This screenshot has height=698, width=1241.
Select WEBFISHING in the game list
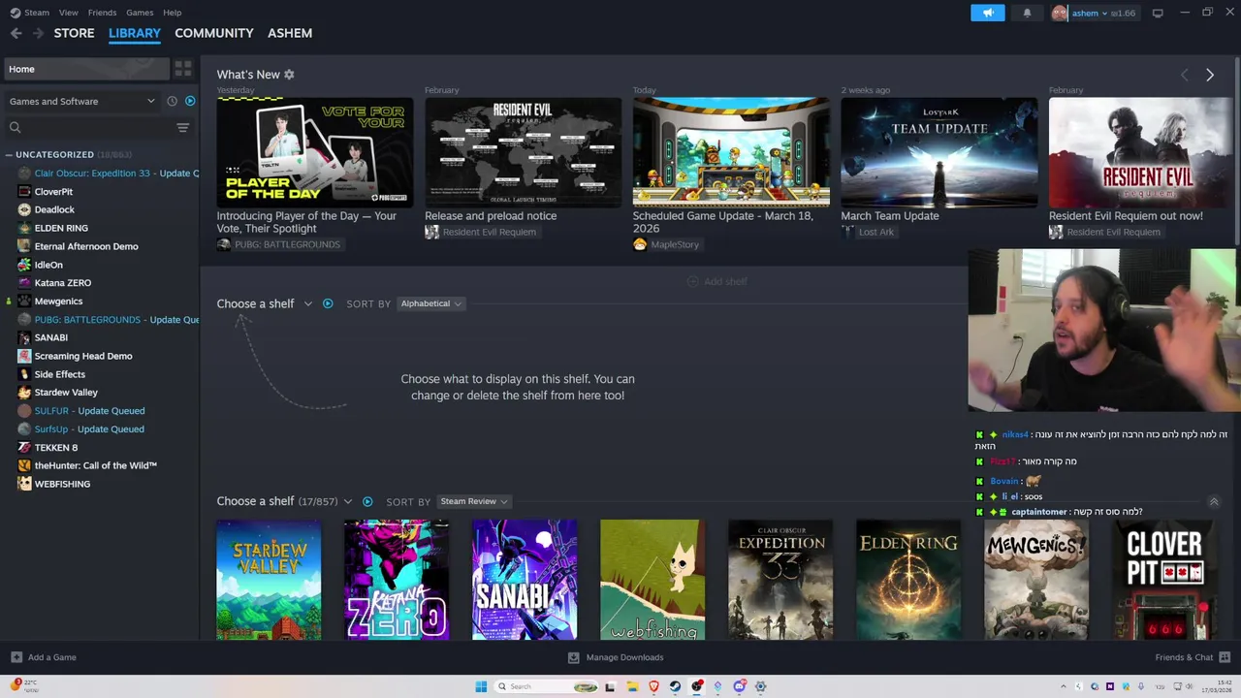[62, 484]
